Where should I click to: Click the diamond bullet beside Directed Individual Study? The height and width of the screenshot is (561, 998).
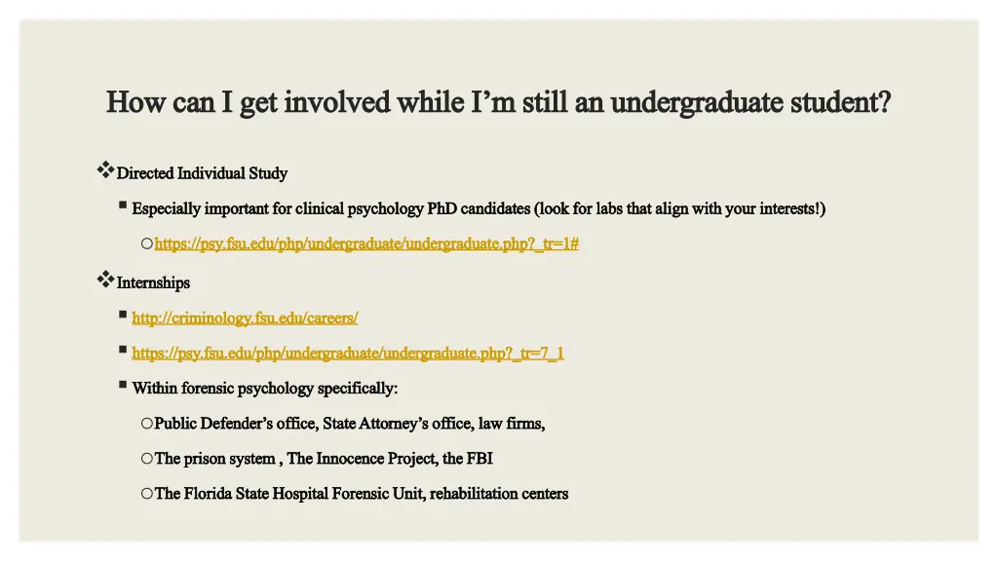click(105, 169)
